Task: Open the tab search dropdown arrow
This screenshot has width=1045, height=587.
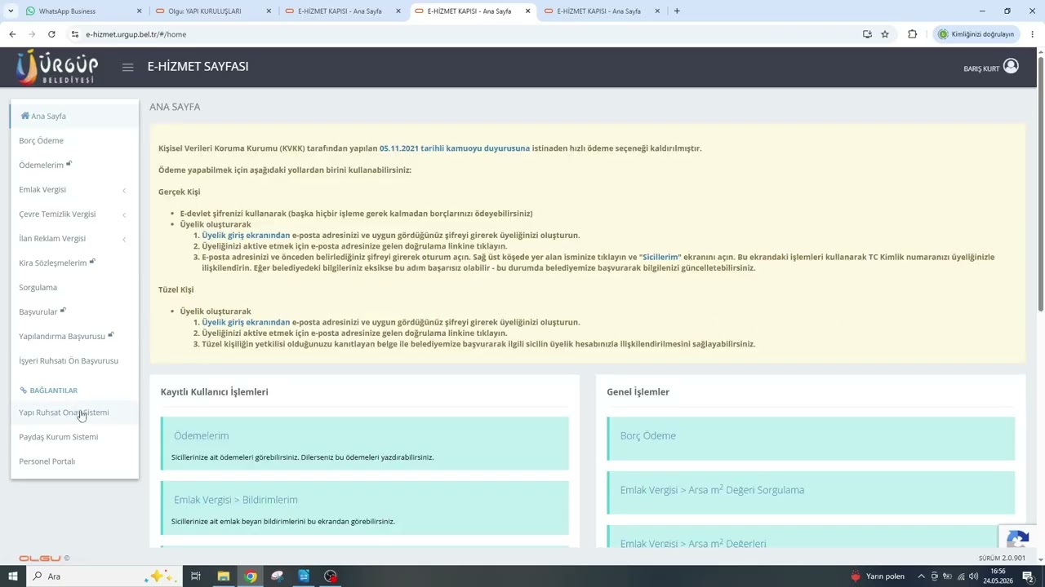Action: coord(11,11)
